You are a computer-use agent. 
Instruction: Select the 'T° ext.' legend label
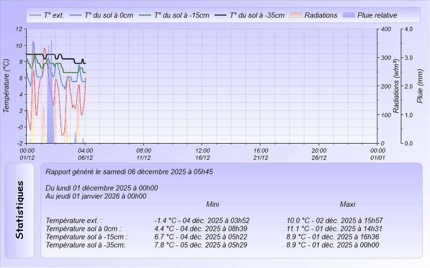tap(54, 15)
